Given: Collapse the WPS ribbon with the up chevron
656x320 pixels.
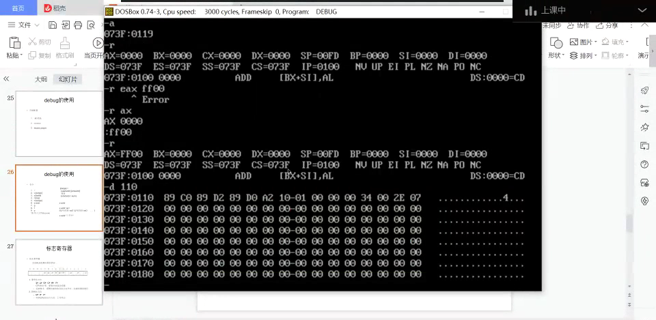Looking at the screenshot, I should (646, 25).
